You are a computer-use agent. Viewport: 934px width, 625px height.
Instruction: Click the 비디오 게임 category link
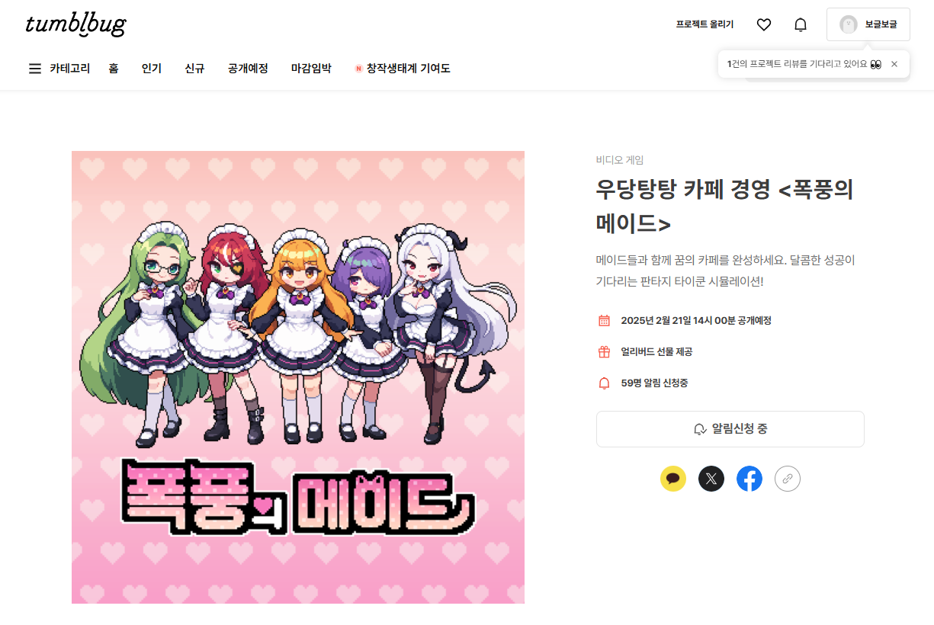[x=620, y=160]
